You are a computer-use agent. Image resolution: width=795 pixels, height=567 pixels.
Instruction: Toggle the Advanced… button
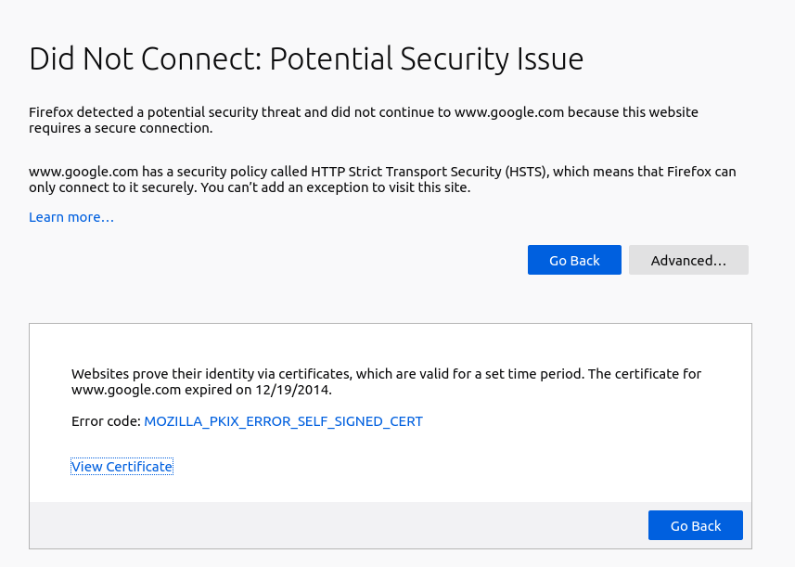(688, 261)
